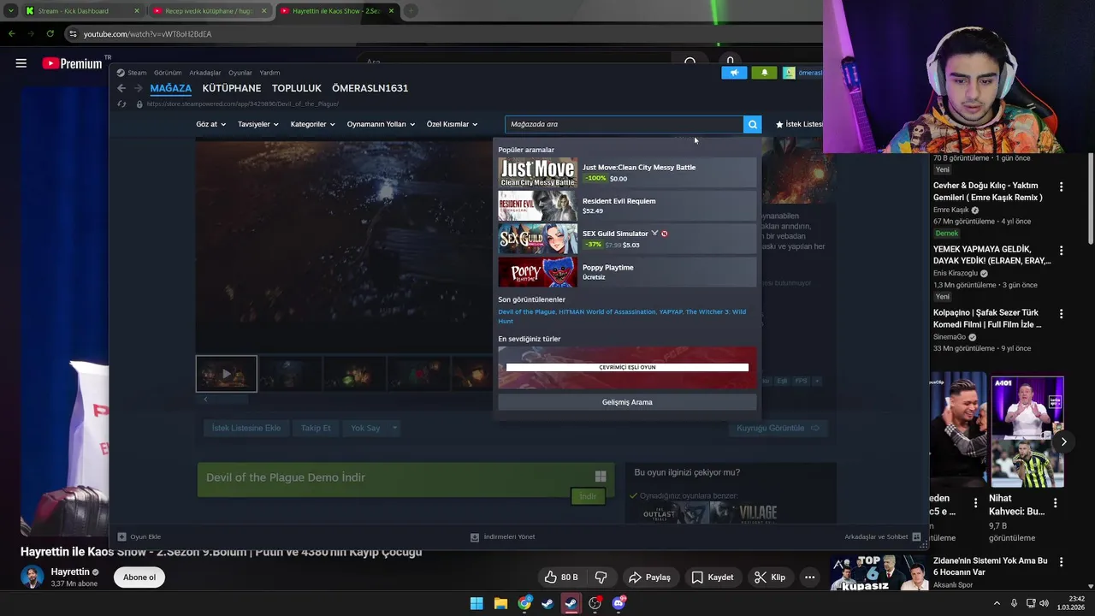Switch to Stream - Kick Dashboard browser tab

[82, 11]
